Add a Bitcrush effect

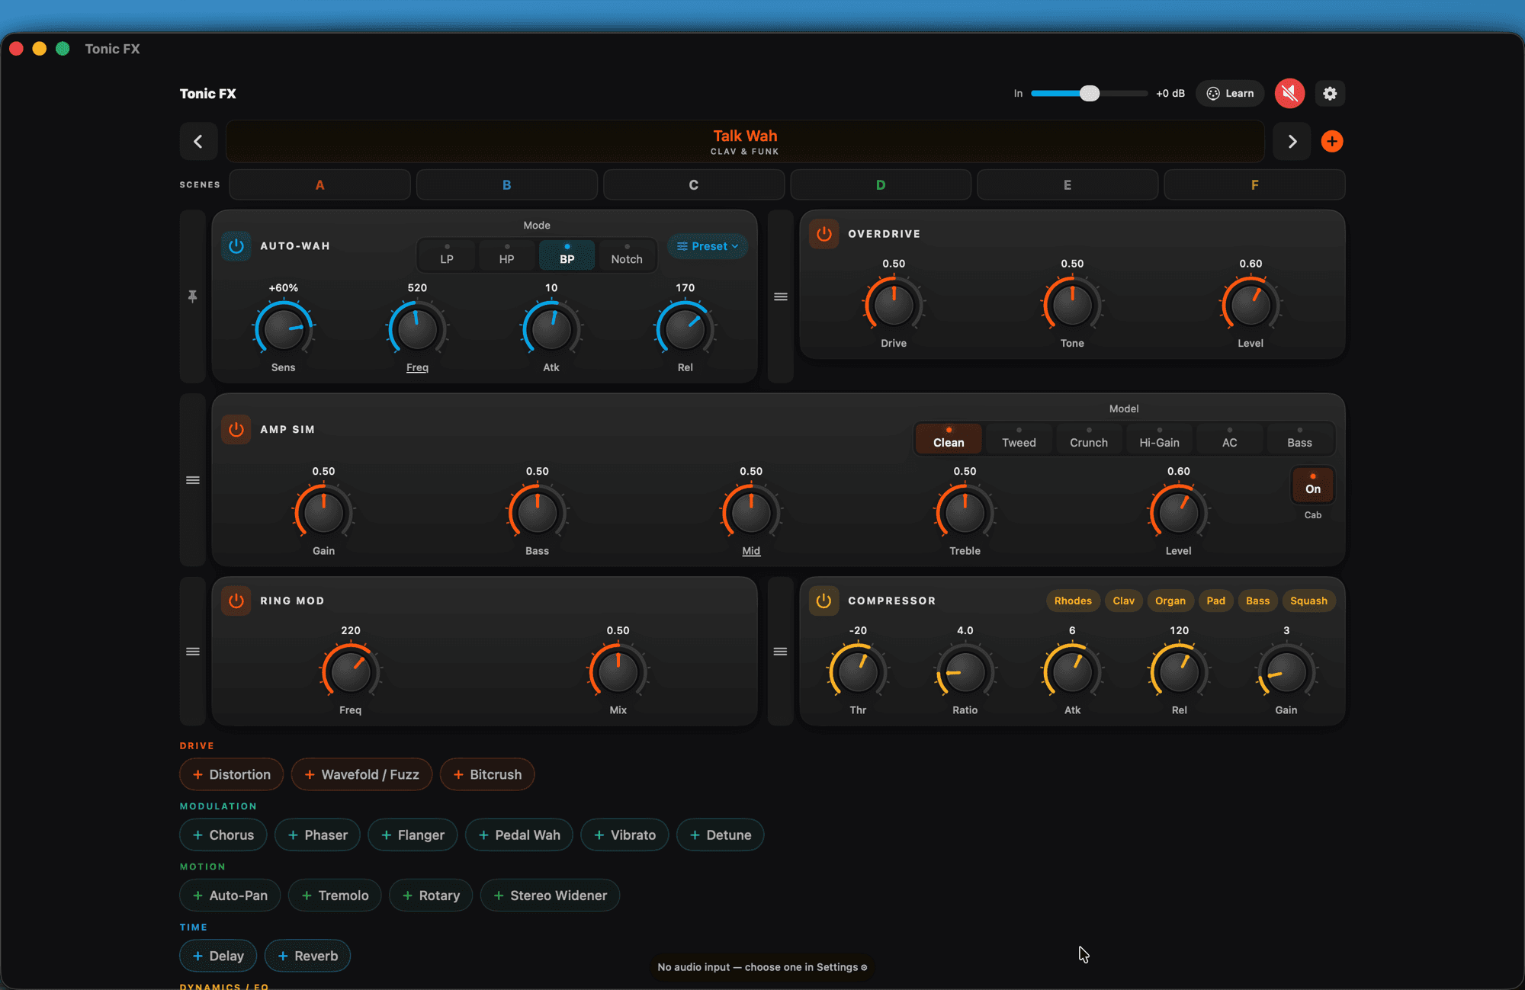[x=487, y=774]
